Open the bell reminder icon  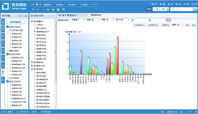click(160, 4)
